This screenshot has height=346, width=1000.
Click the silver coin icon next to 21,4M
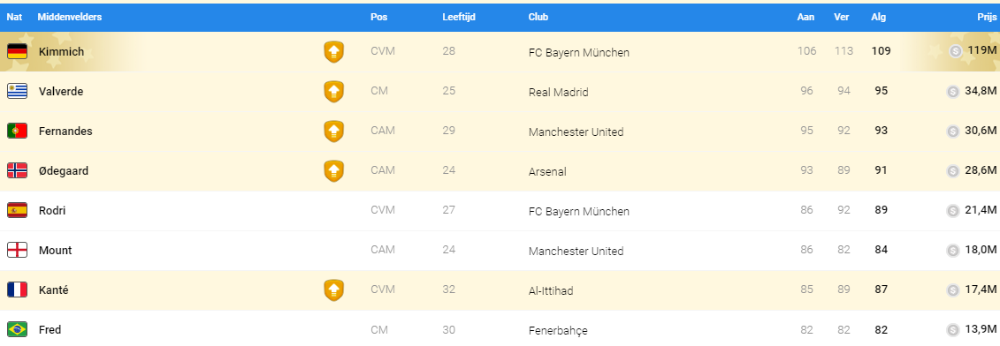point(953,210)
